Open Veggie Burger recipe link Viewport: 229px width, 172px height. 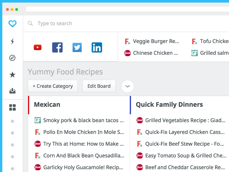pyautogui.click(x=156, y=41)
